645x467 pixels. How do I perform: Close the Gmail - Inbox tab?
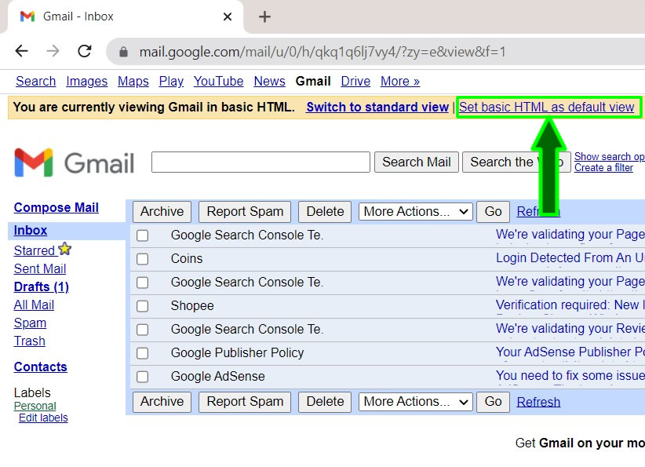(x=228, y=16)
